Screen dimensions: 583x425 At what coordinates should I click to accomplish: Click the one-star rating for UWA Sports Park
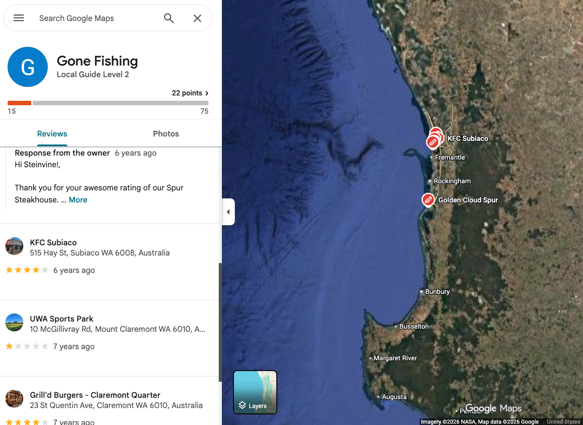(x=27, y=346)
